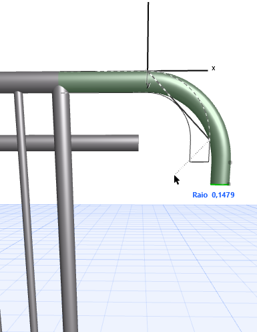Image resolution: width=257 pixels, height=332 pixels.
Task: Click the green highlighted end of the tube
Action: coord(220,184)
